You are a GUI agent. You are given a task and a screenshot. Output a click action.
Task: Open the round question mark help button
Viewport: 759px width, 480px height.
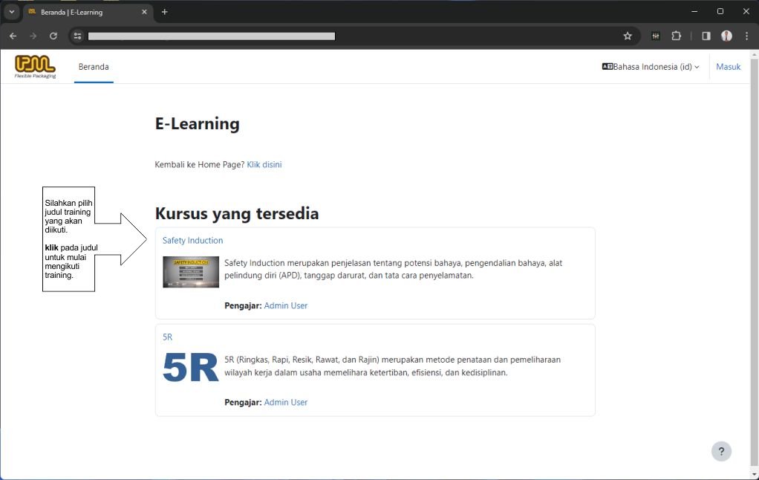720,451
